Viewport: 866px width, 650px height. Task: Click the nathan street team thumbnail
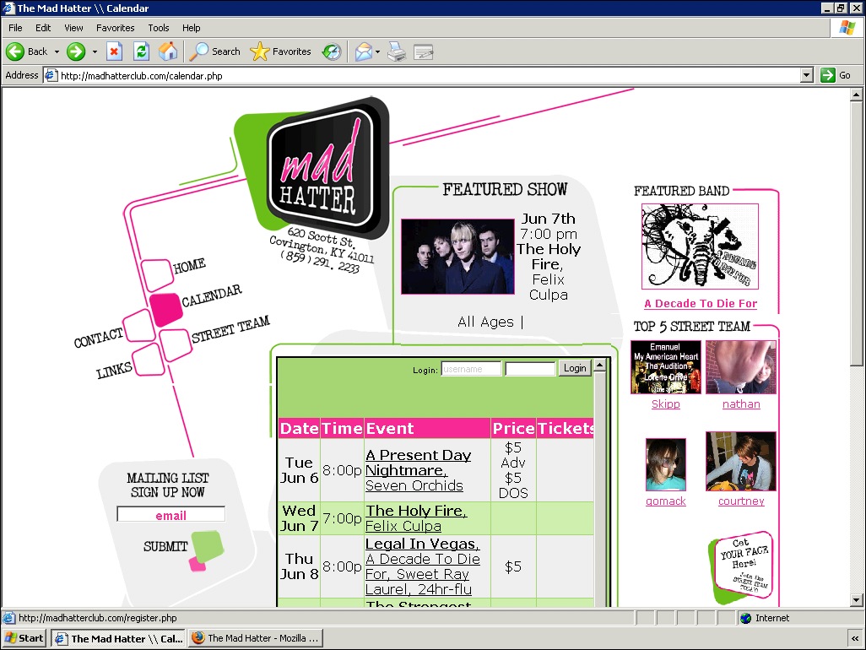[x=740, y=366]
